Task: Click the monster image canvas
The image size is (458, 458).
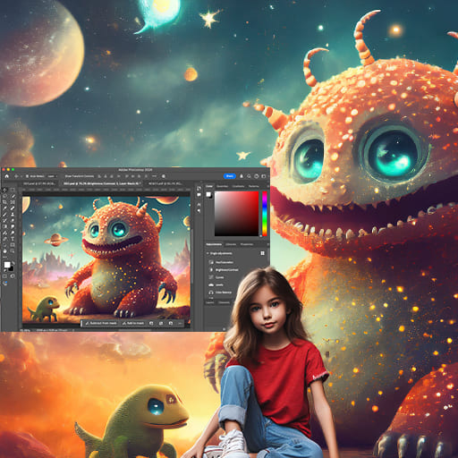Action: pos(106,259)
